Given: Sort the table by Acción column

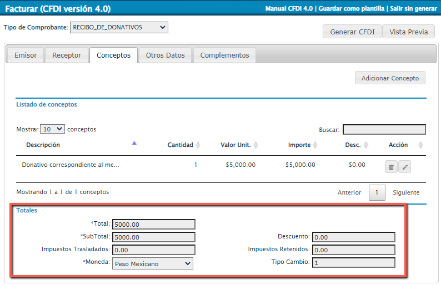Looking at the screenshot, I should (x=398, y=145).
